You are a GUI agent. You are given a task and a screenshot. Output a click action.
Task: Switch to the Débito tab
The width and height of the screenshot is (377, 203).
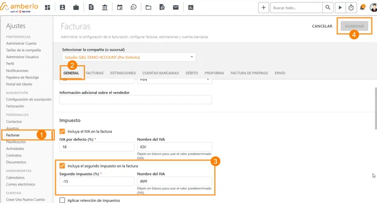pyautogui.click(x=192, y=73)
